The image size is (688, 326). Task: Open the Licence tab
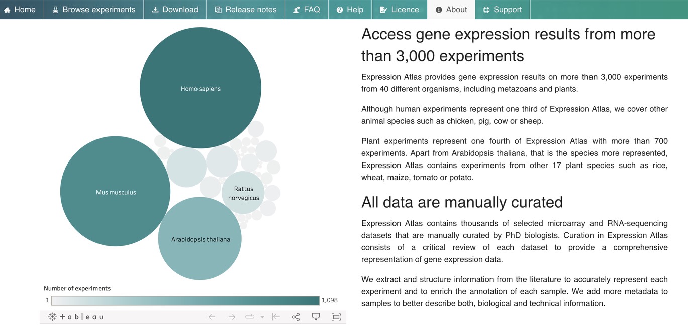400,10
